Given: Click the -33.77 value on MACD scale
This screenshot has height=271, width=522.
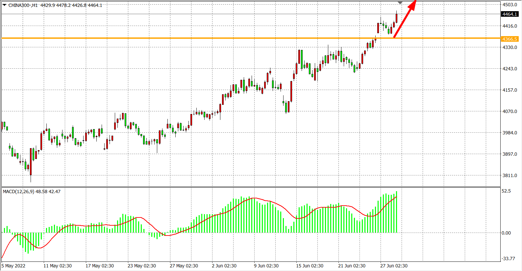Looking at the screenshot, I should 508,259.
